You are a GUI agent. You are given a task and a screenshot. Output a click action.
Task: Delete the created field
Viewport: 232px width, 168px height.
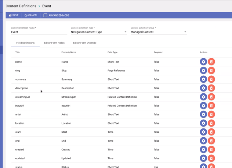(211, 149)
